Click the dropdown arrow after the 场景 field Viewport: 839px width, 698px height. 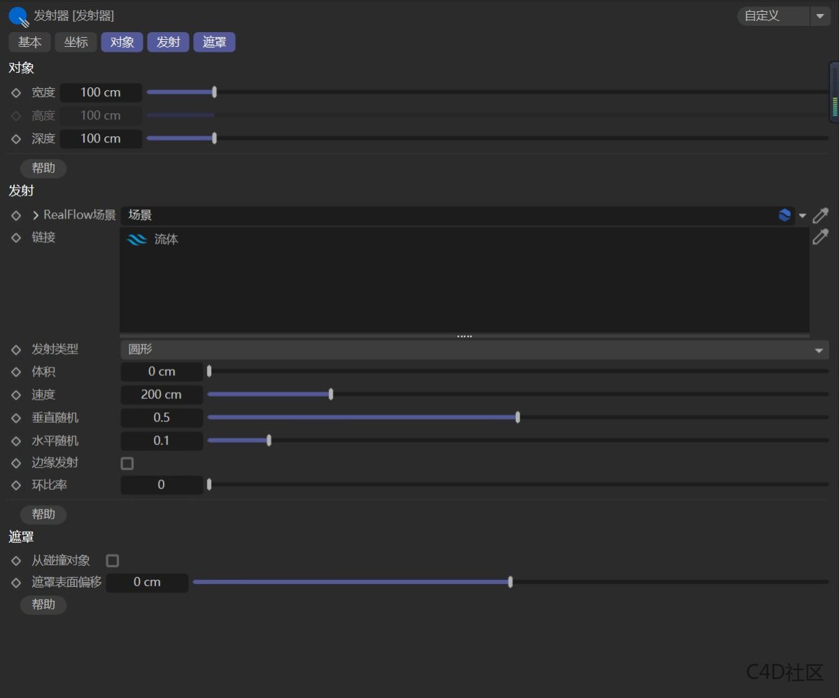point(803,215)
